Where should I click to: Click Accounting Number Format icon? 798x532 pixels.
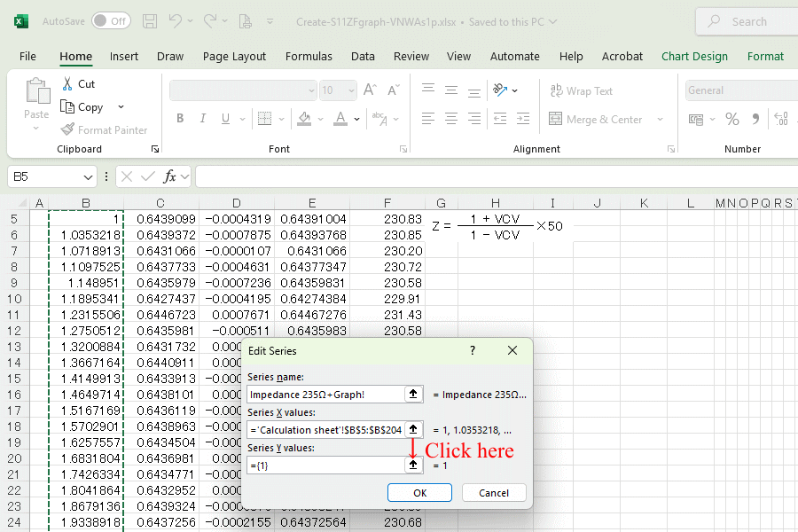click(696, 119)
